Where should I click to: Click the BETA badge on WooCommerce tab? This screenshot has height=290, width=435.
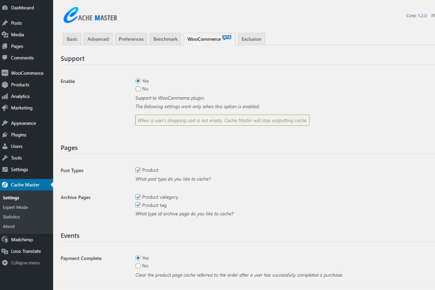(x=227, y=38)
